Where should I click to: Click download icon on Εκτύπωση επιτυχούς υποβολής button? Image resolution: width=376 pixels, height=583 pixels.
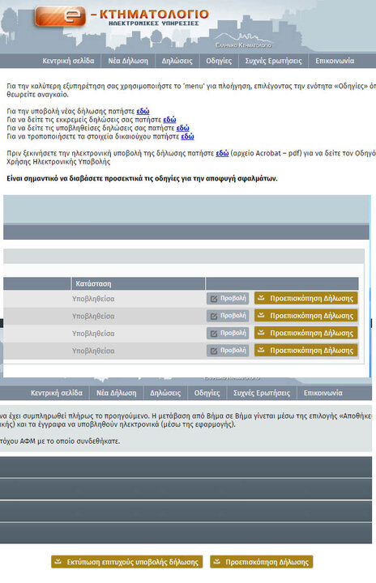click(x=58, y=561)
